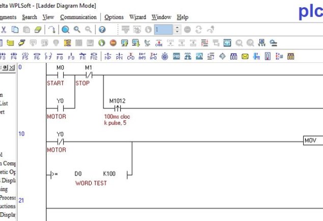Click the Zoom In magnifier icon
This screenshot has height=221, width=323.
(x=77, y=30)
